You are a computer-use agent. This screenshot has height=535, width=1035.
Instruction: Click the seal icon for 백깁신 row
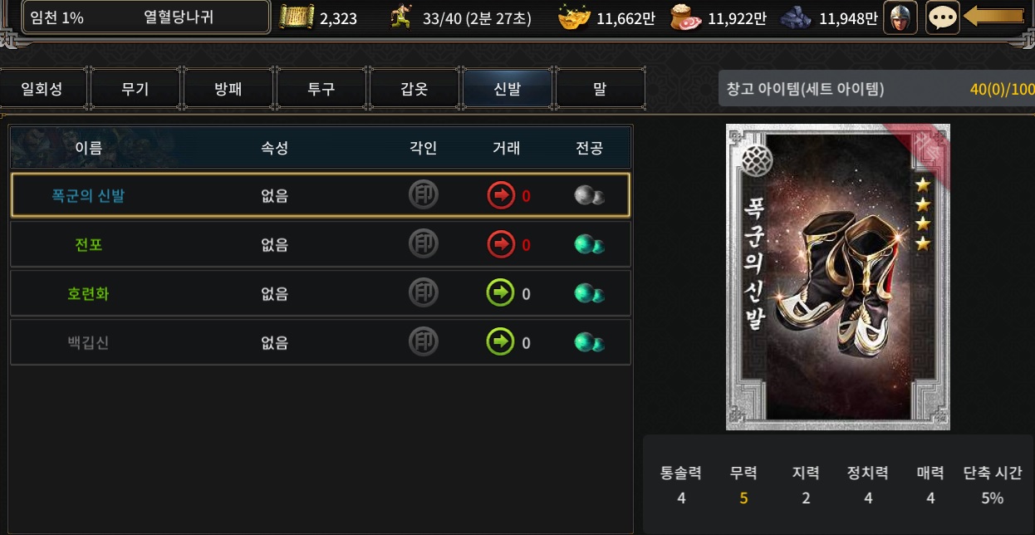tap(424, 341)
